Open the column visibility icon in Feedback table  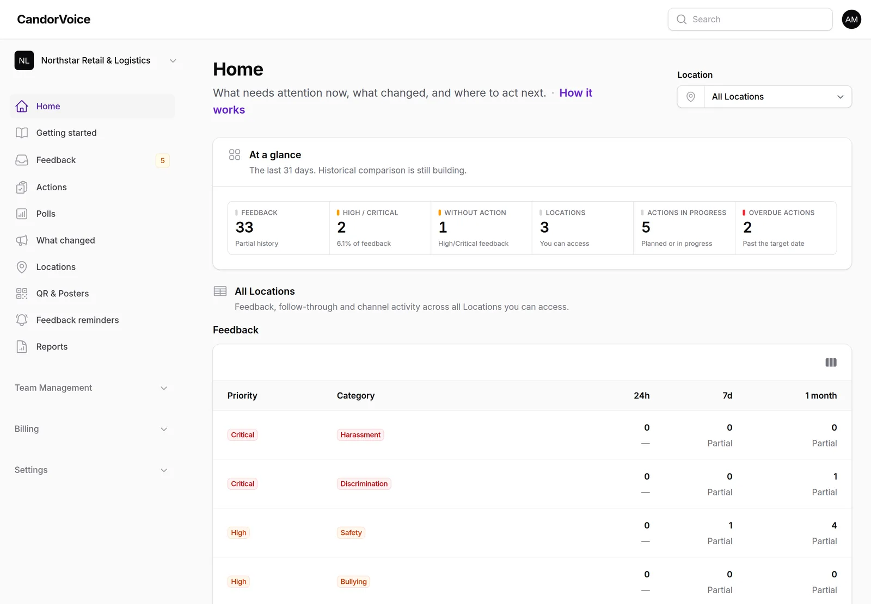(831, 363)
